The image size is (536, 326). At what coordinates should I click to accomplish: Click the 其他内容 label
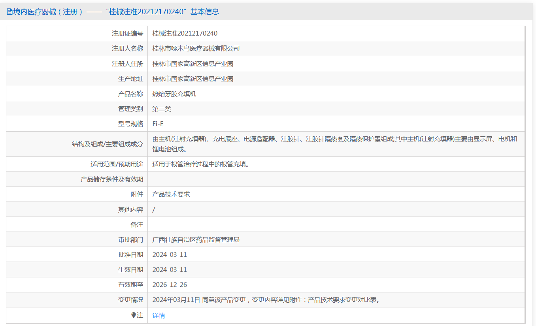pos(130,209)
